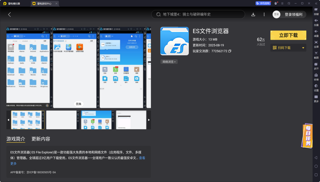The height and width of the screenshot is (182, 320).
Task: Increase volume with the 加量 sidebar icon
Action: point(316,22)
